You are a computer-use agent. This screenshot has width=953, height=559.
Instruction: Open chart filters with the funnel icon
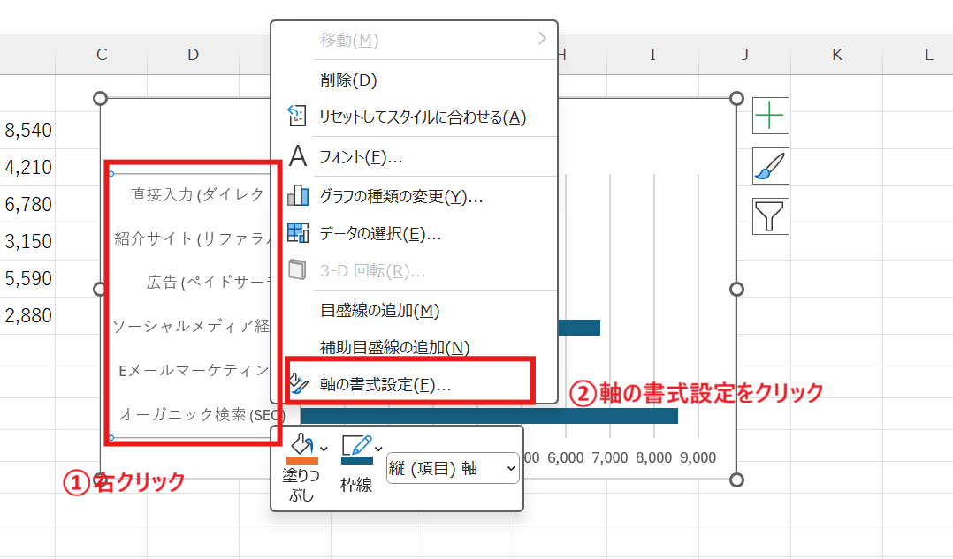point(769,215)
